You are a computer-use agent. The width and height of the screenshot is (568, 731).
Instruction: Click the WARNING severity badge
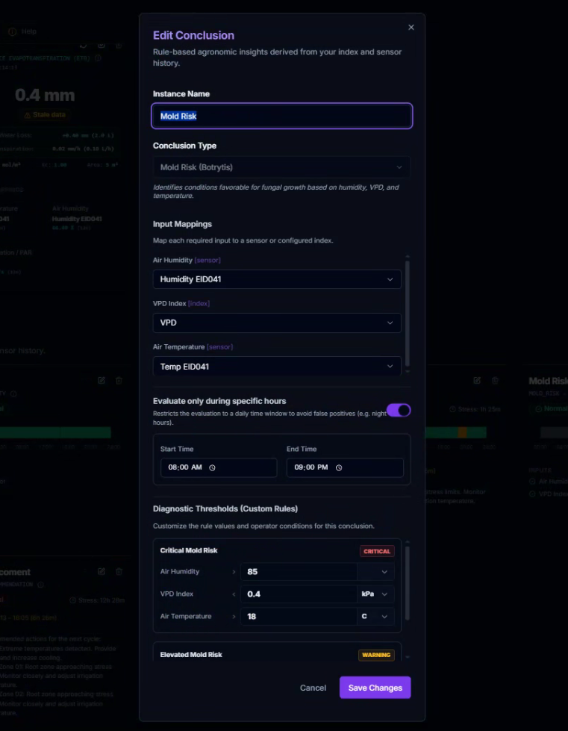pyautogui.click(x=376, y=655)
